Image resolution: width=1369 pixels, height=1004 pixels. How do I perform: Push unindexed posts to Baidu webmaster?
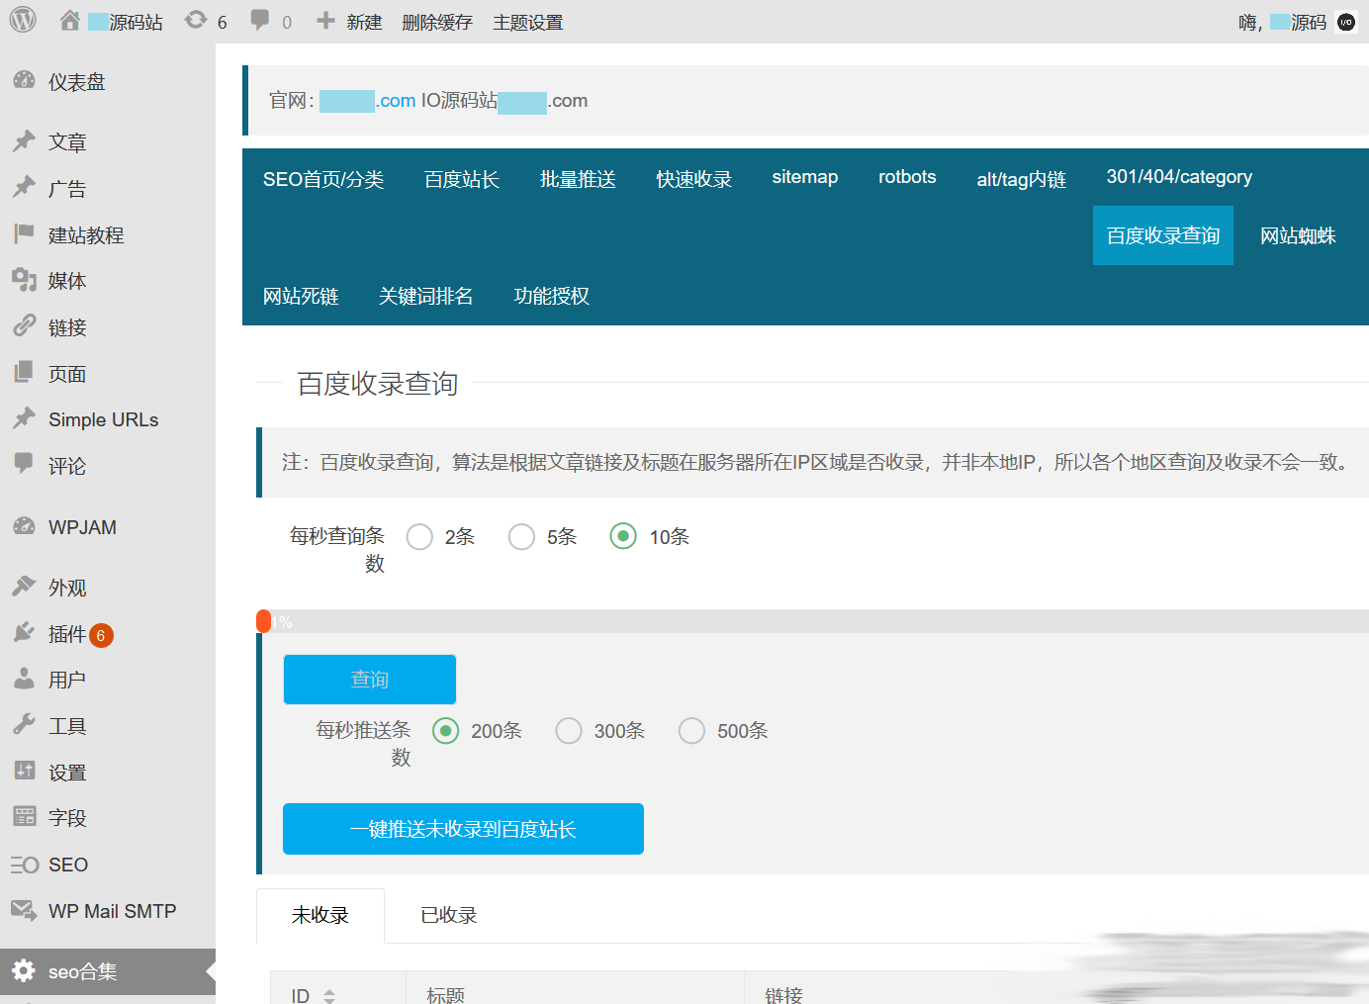[x=463, y=829]
